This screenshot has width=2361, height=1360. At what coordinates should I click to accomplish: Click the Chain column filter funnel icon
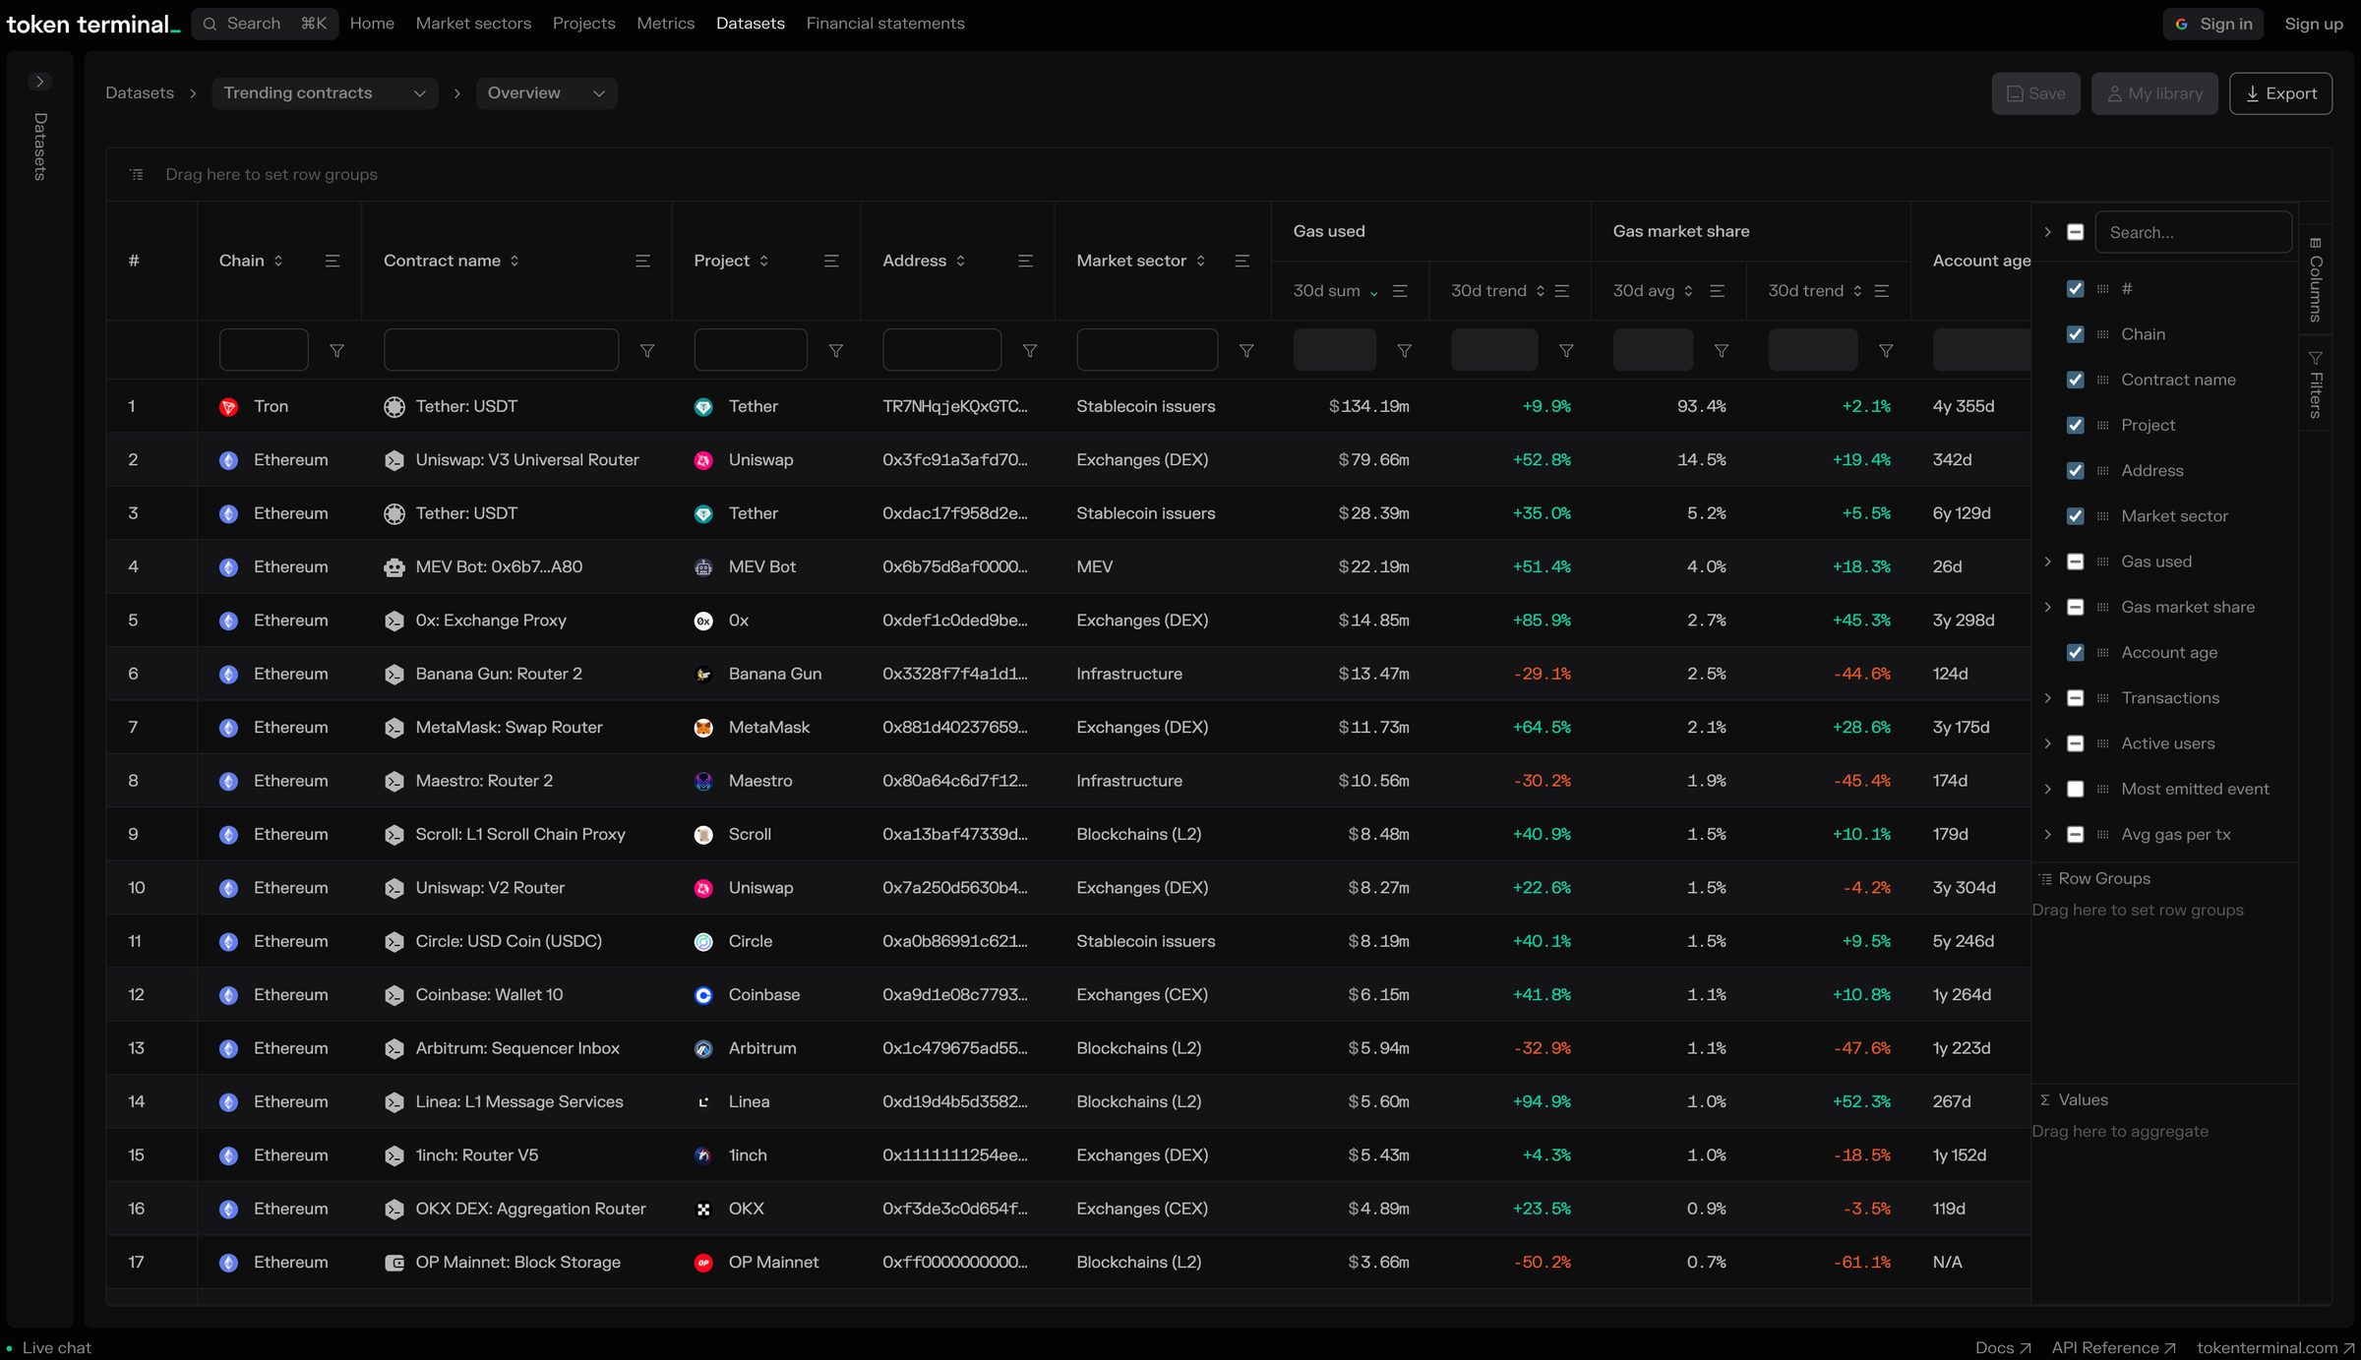pyautogui.click(x=336, y=351)
